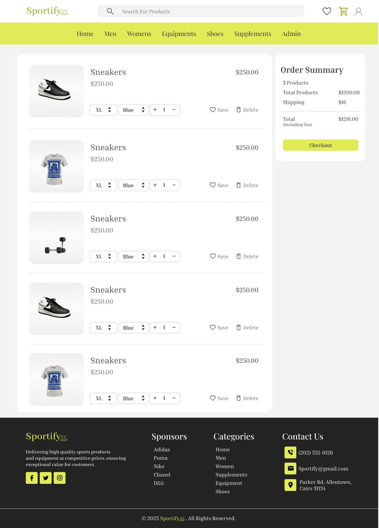379x528 pixels.
Task: Go to the Equipments menu item
Action: 179,34
